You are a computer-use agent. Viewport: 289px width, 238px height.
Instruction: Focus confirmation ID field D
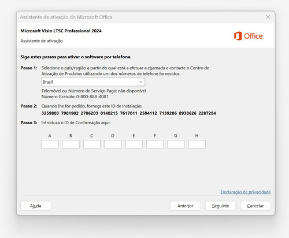[x=113, y=144]
